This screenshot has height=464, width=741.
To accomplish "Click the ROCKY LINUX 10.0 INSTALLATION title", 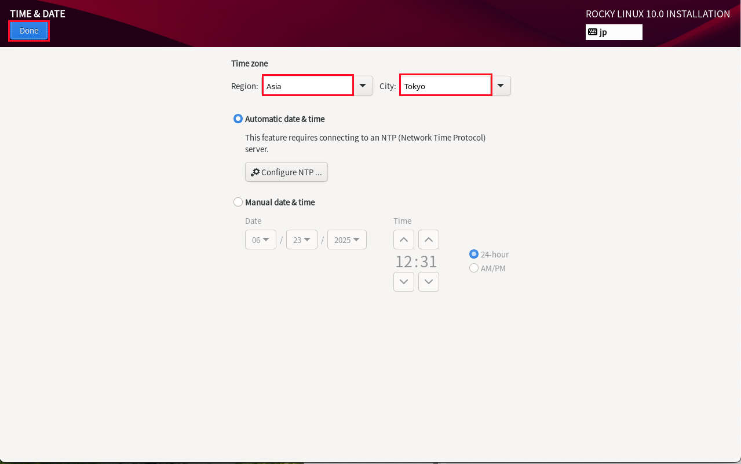I will (658, 14).
